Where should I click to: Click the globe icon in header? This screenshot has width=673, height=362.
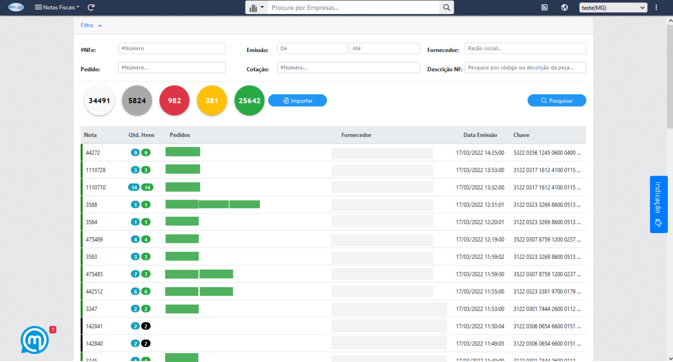[565, 7]
